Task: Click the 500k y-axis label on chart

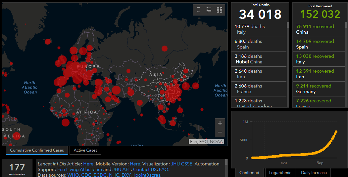Action: tap(244, 140)
